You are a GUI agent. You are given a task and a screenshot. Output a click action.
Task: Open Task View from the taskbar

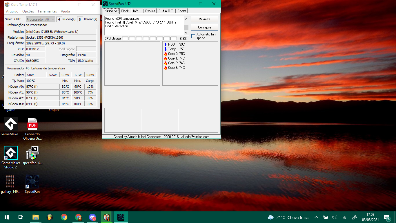(21, 217)
